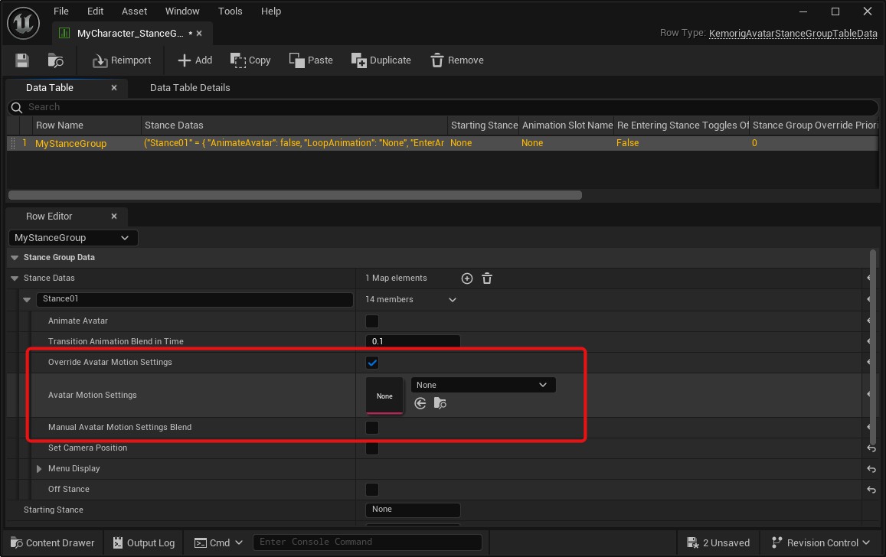The image size is (886, 557).
Task: Click the Avatar Motion Settings asset thumbnail
Action: click(384, 396)
